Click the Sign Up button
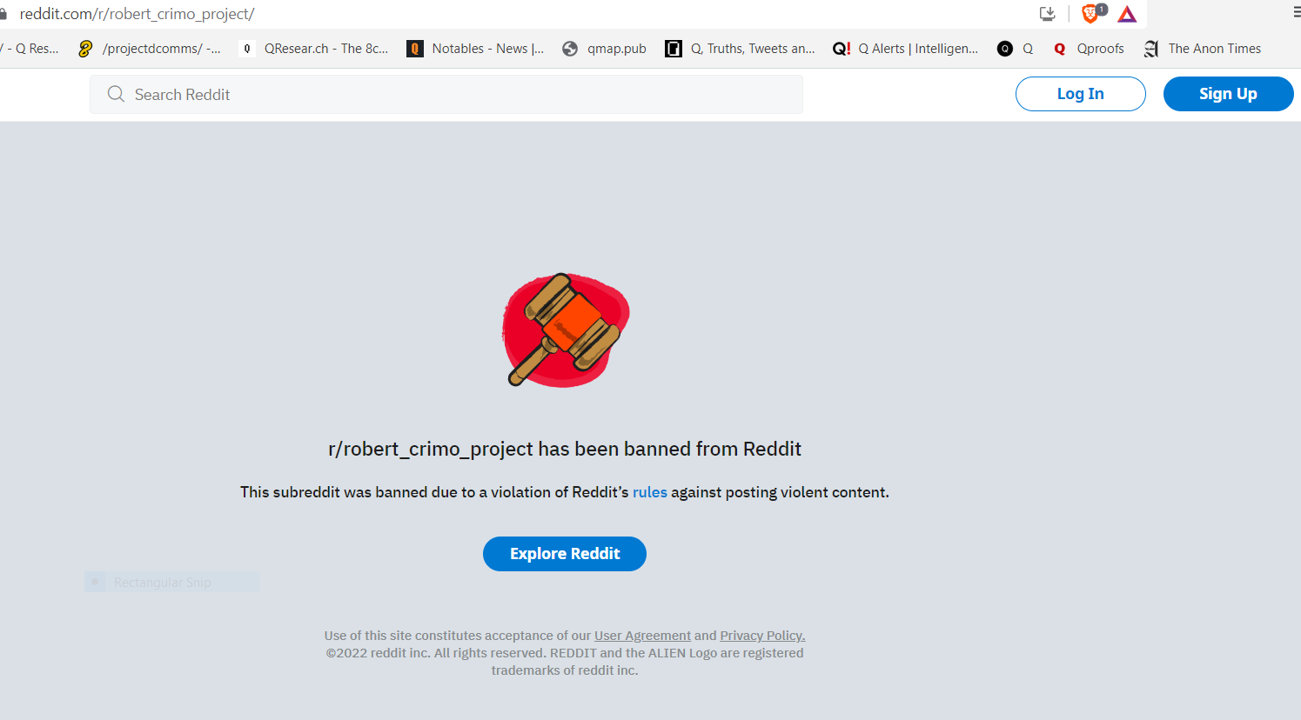This screenshot has height=720, width=1301. point(1228,94)
